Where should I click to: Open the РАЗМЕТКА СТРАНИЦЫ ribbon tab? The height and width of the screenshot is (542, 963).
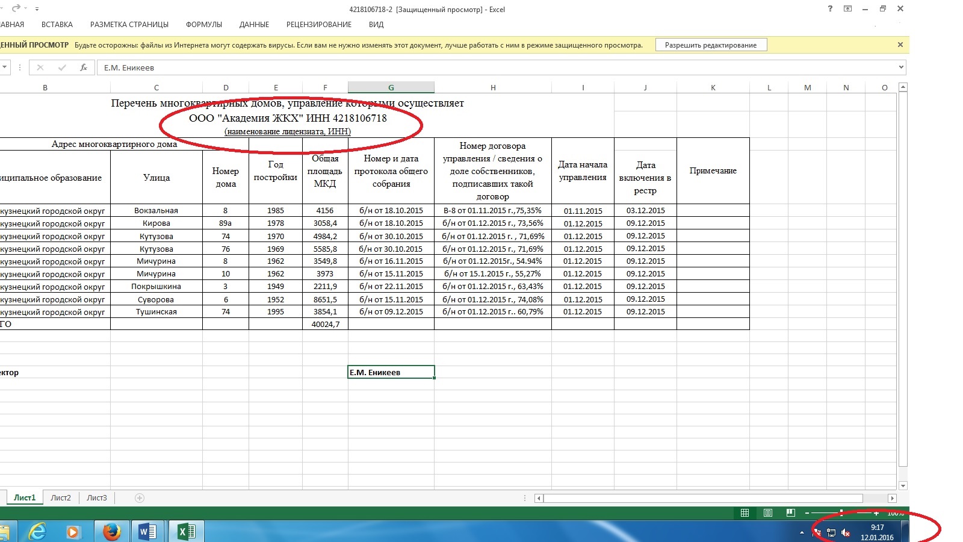[129, 25]
